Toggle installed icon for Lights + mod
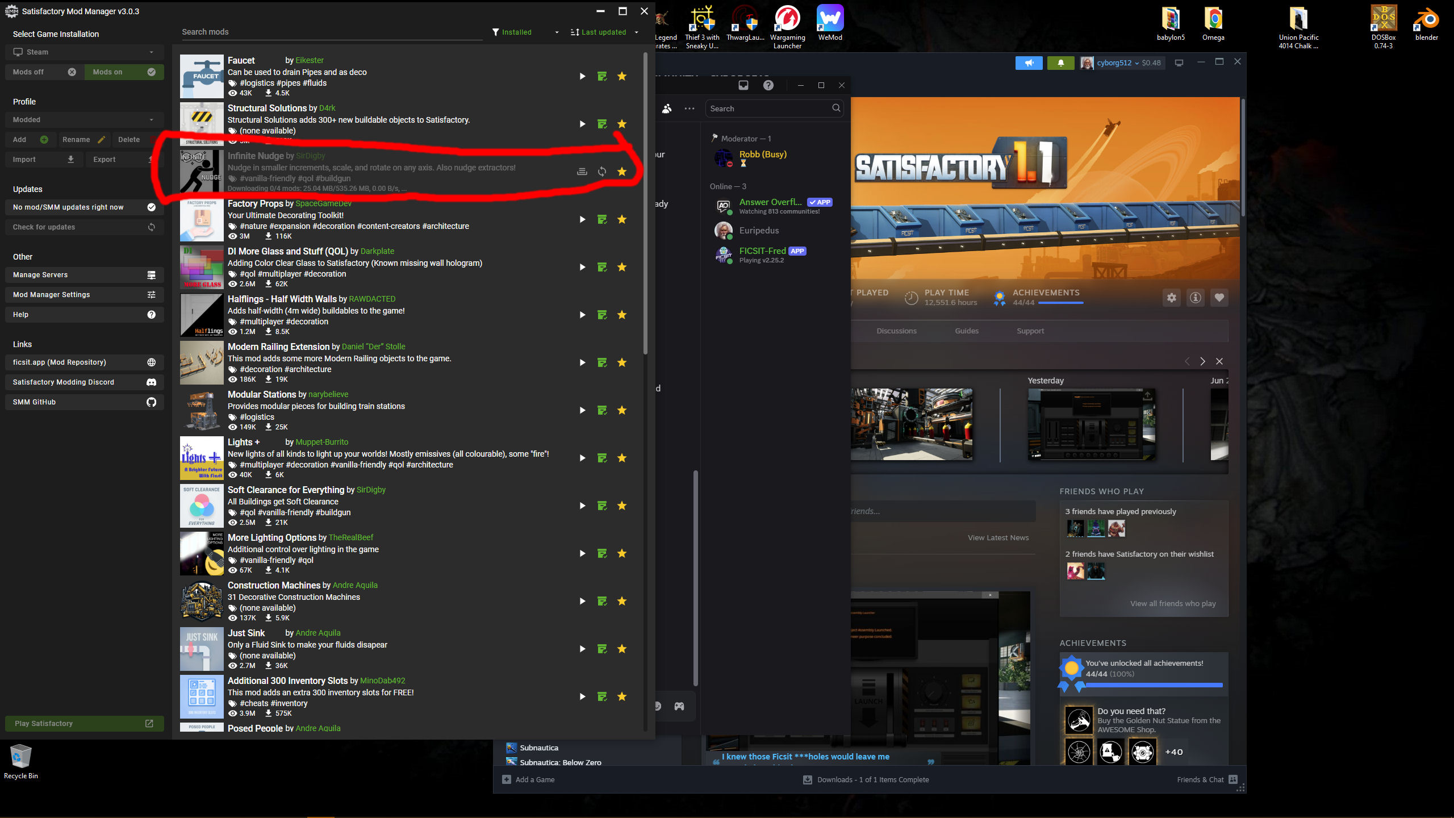The height and width of the screenshot is (818, 1454). pyautogui.click(x=602, y=458)
